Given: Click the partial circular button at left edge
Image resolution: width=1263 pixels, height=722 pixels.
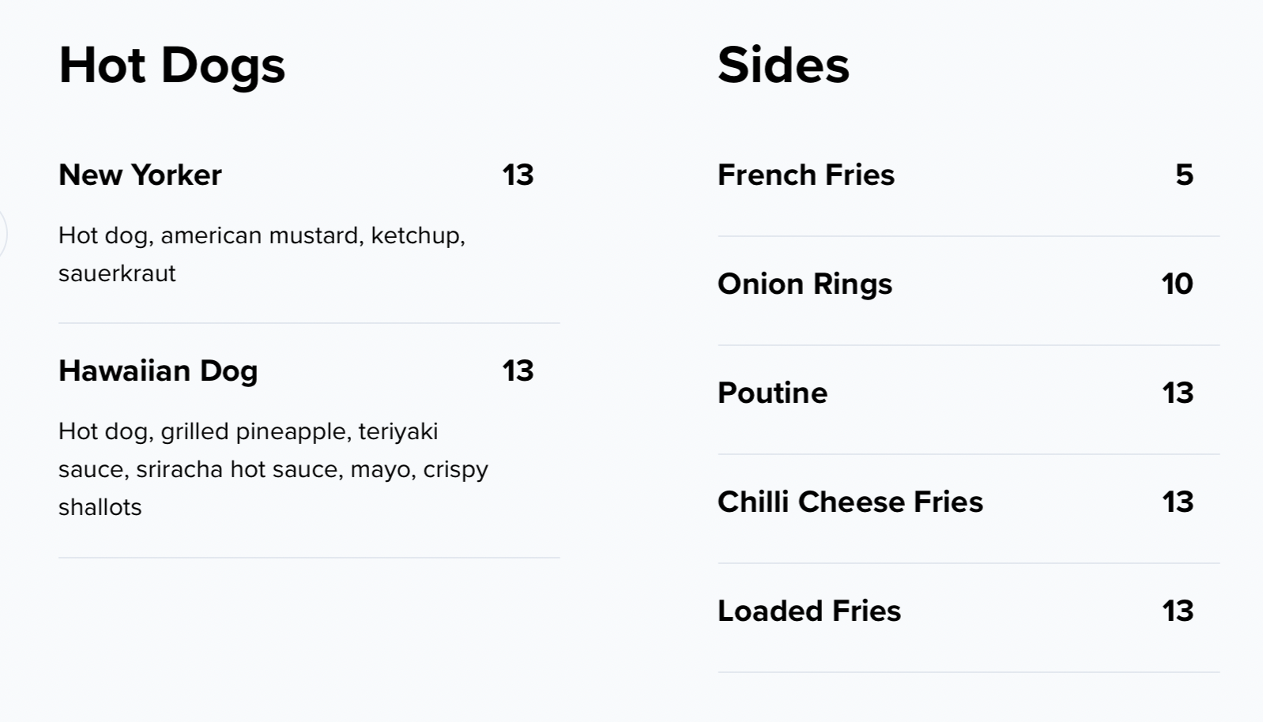Looking at the screenshot, I should tap(2, 233).
